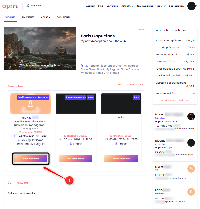Click MICHEL speaker name
The image size is (200, 209).
[x=26, y=117]
